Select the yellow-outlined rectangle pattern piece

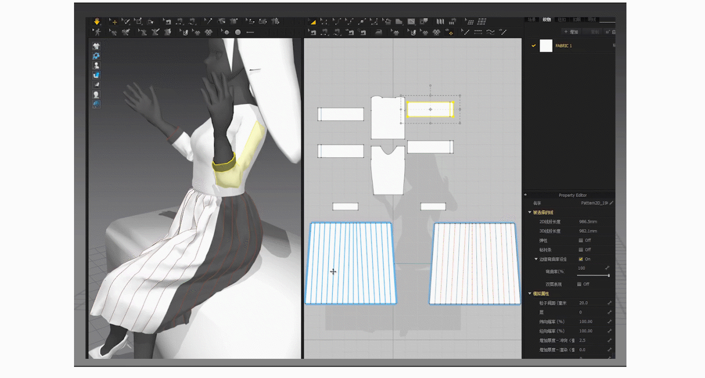point(430,109)
